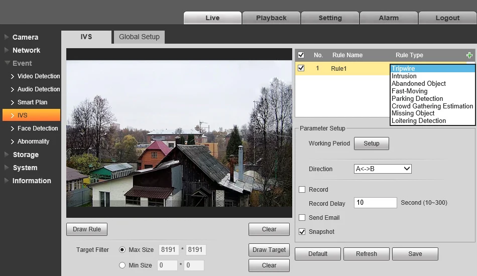Image resolution: width=477 pixels, height=276 pixels.
Task: Save the IVS rule settings
Action: [x=415, y=254]
